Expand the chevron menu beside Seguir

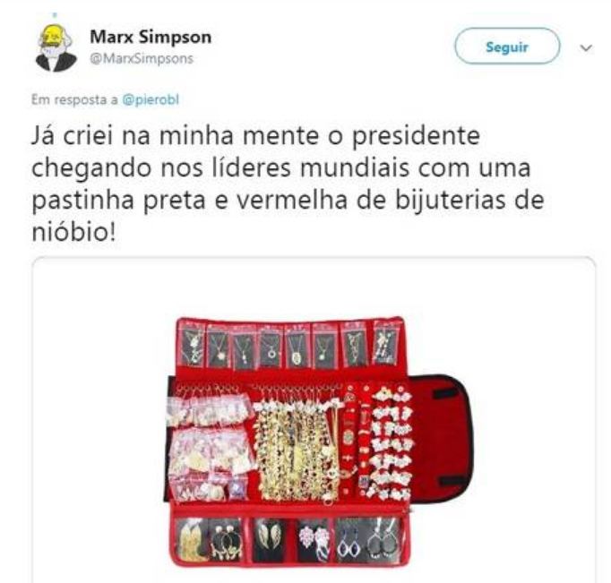click(x=586, y=47)
